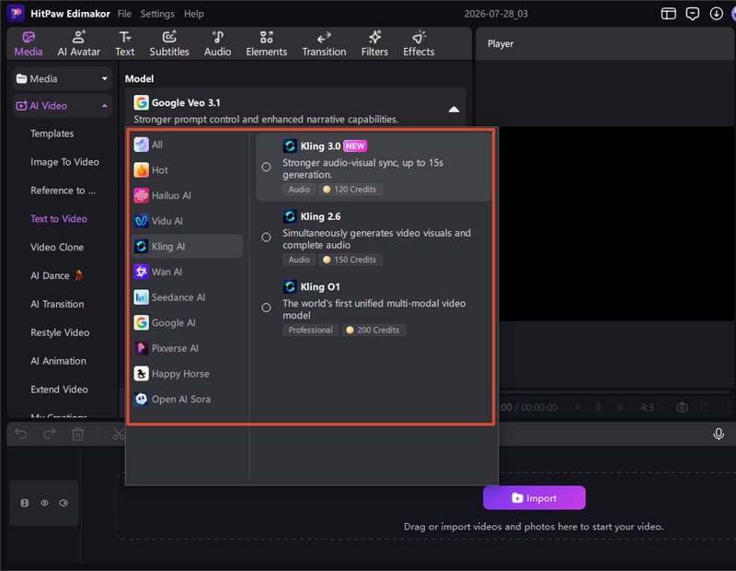This screenshot has height=571, width=736.
Task: Choose the Kling O1 radio button
Action: pyautogui.click(x=266, y=308)
